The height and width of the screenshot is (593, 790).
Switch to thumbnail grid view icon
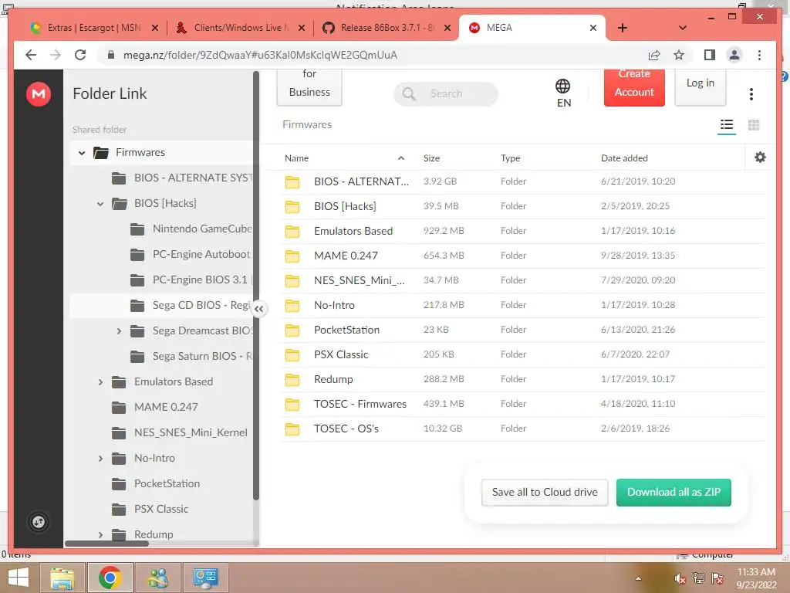[754, 124]
